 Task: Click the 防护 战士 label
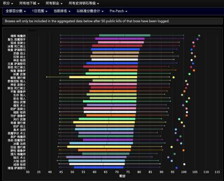click(x=19, y=126)
